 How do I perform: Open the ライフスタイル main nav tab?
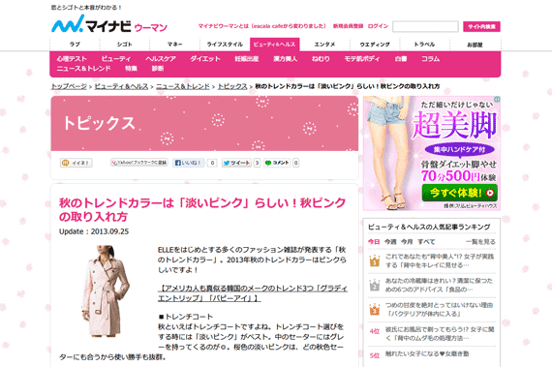(225, 45)
